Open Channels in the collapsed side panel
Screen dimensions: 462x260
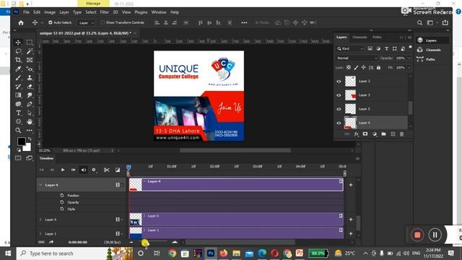pos(432,50)
